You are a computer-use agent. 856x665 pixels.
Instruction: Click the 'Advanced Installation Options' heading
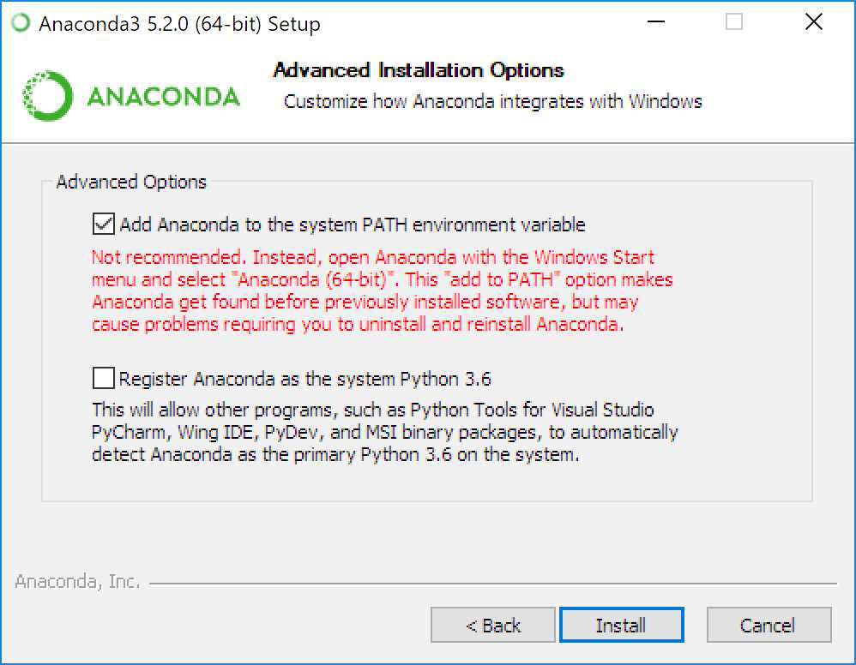pos(419,69)
